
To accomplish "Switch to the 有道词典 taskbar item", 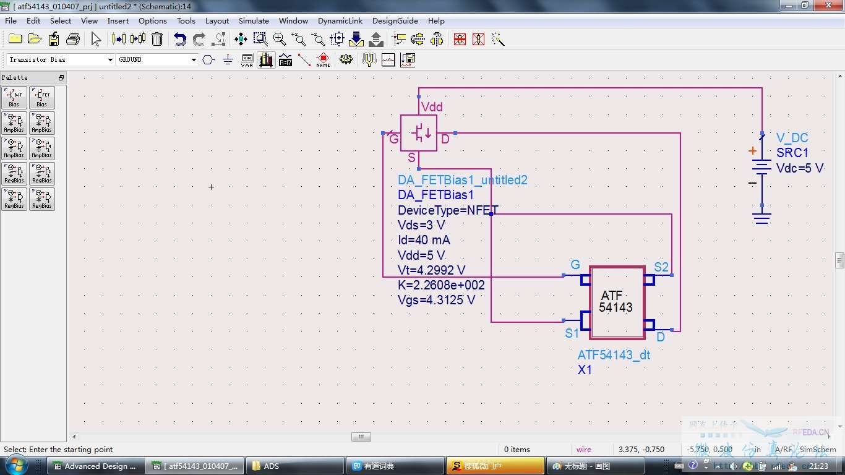I will click(395, 466).
